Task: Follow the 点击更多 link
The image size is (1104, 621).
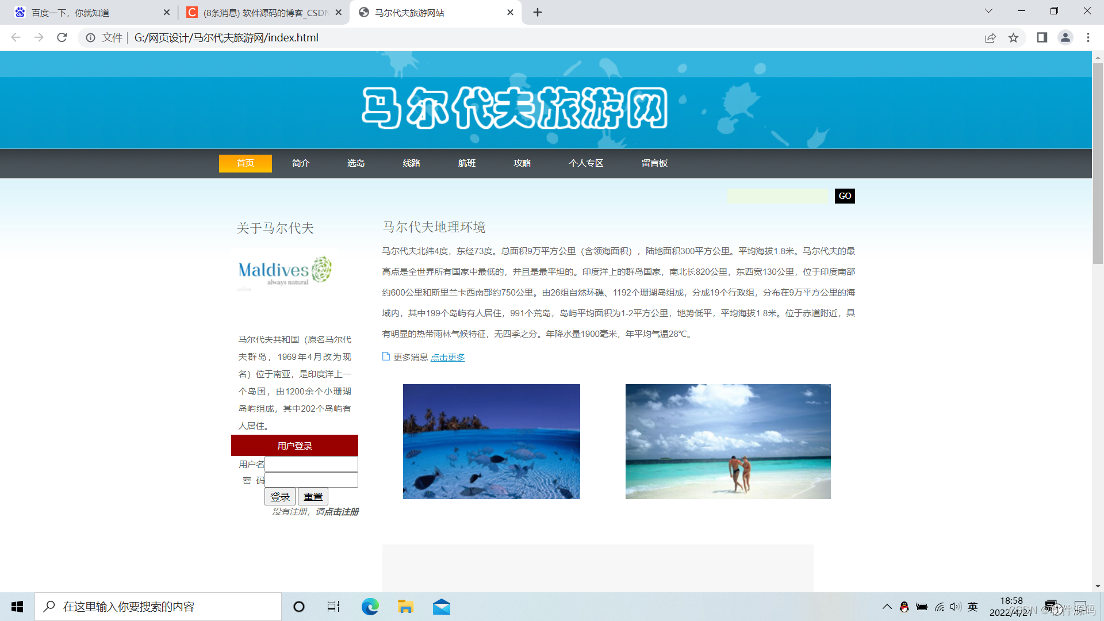Action: pyautogui.click(x=447, y=358)
